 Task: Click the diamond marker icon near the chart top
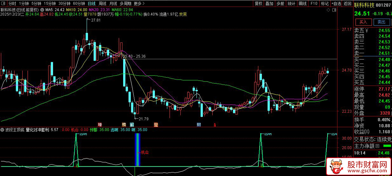pos(329,10)
